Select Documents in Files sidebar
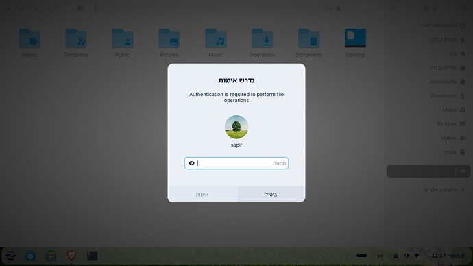Screen dimensions: 473x266 tap(428, 82)
